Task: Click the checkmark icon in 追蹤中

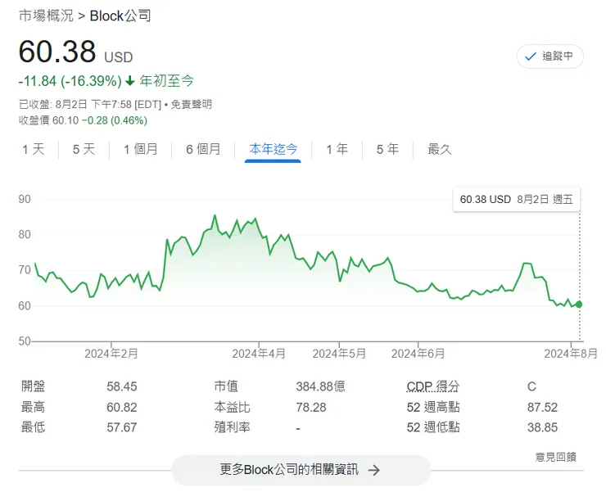Action: (531, 56)
